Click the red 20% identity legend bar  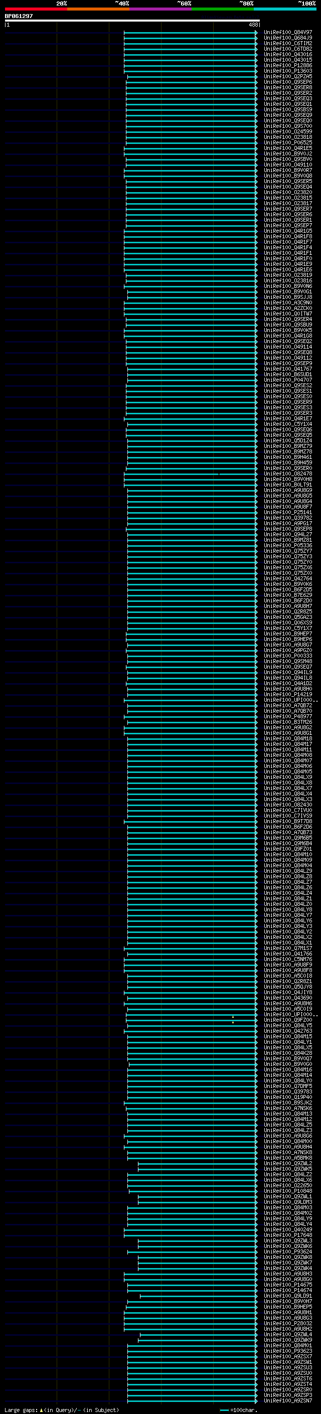click(x=36, y=9)
